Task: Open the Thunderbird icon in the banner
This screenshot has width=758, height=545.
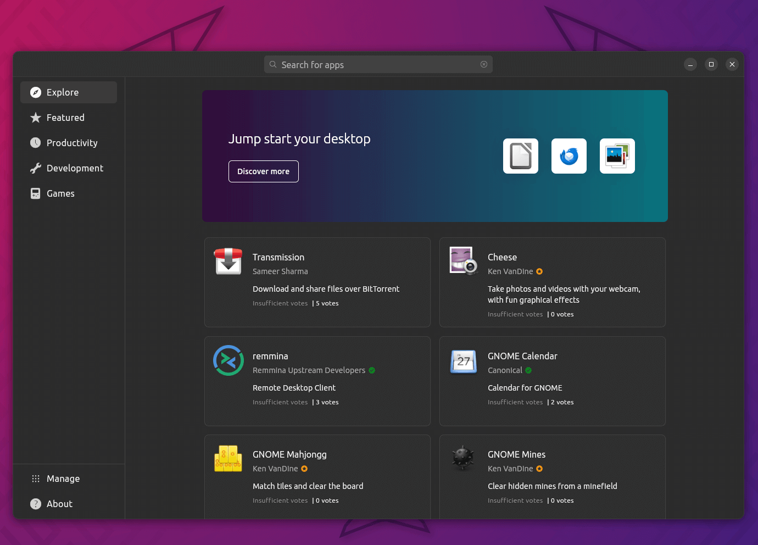Action: [x=568, y=155]
